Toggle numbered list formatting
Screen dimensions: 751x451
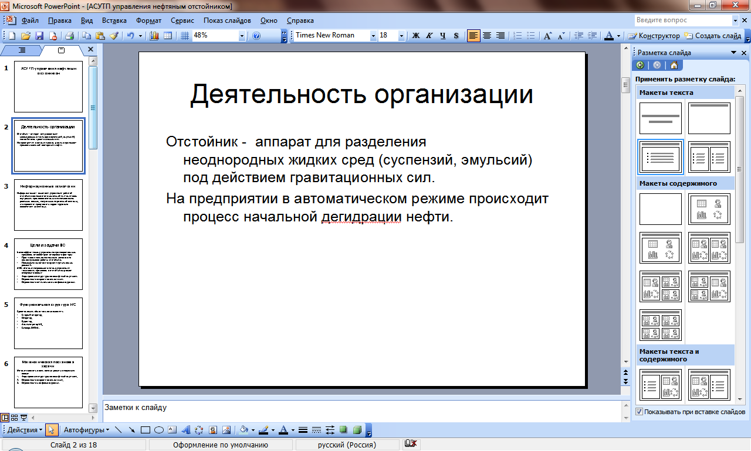click(x=517, y=36)
